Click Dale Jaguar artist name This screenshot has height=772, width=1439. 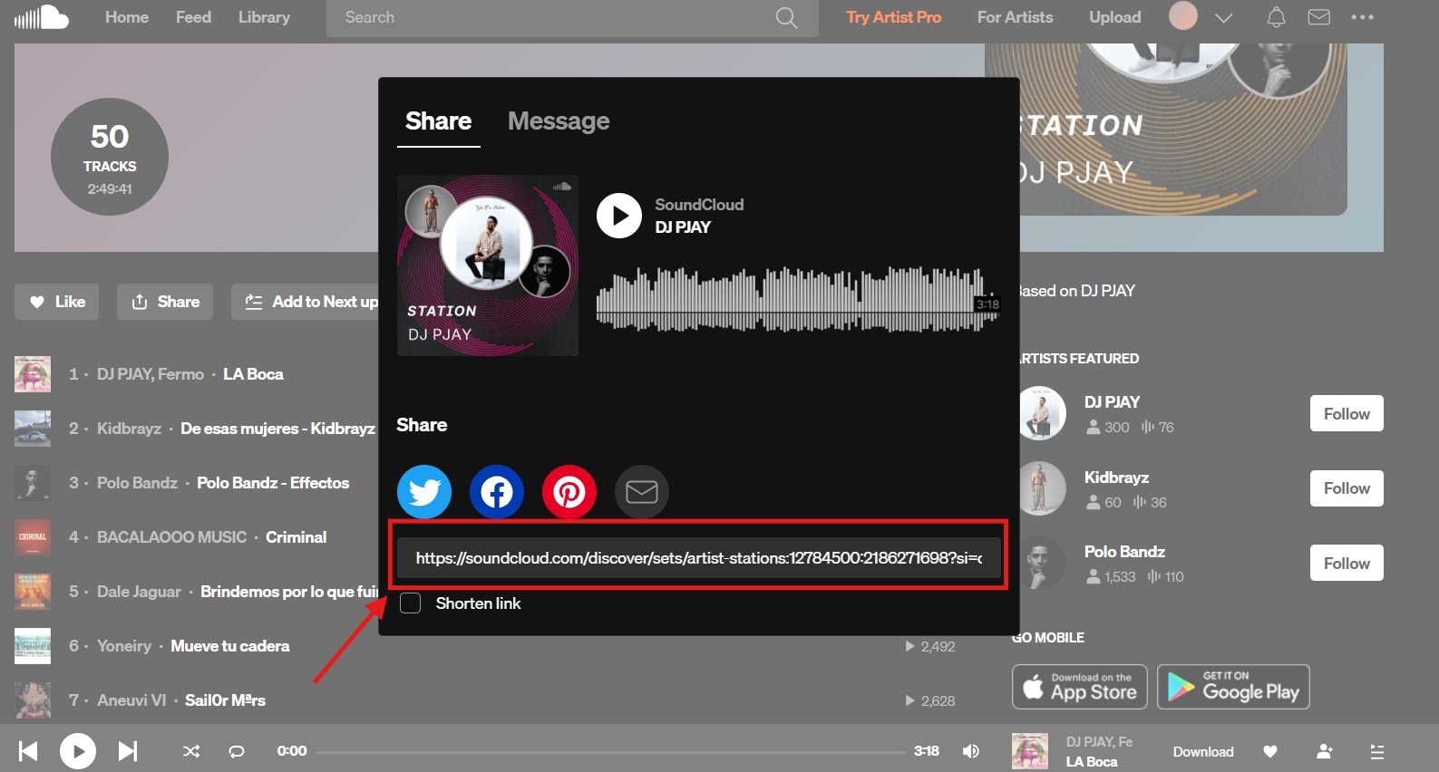139,592
